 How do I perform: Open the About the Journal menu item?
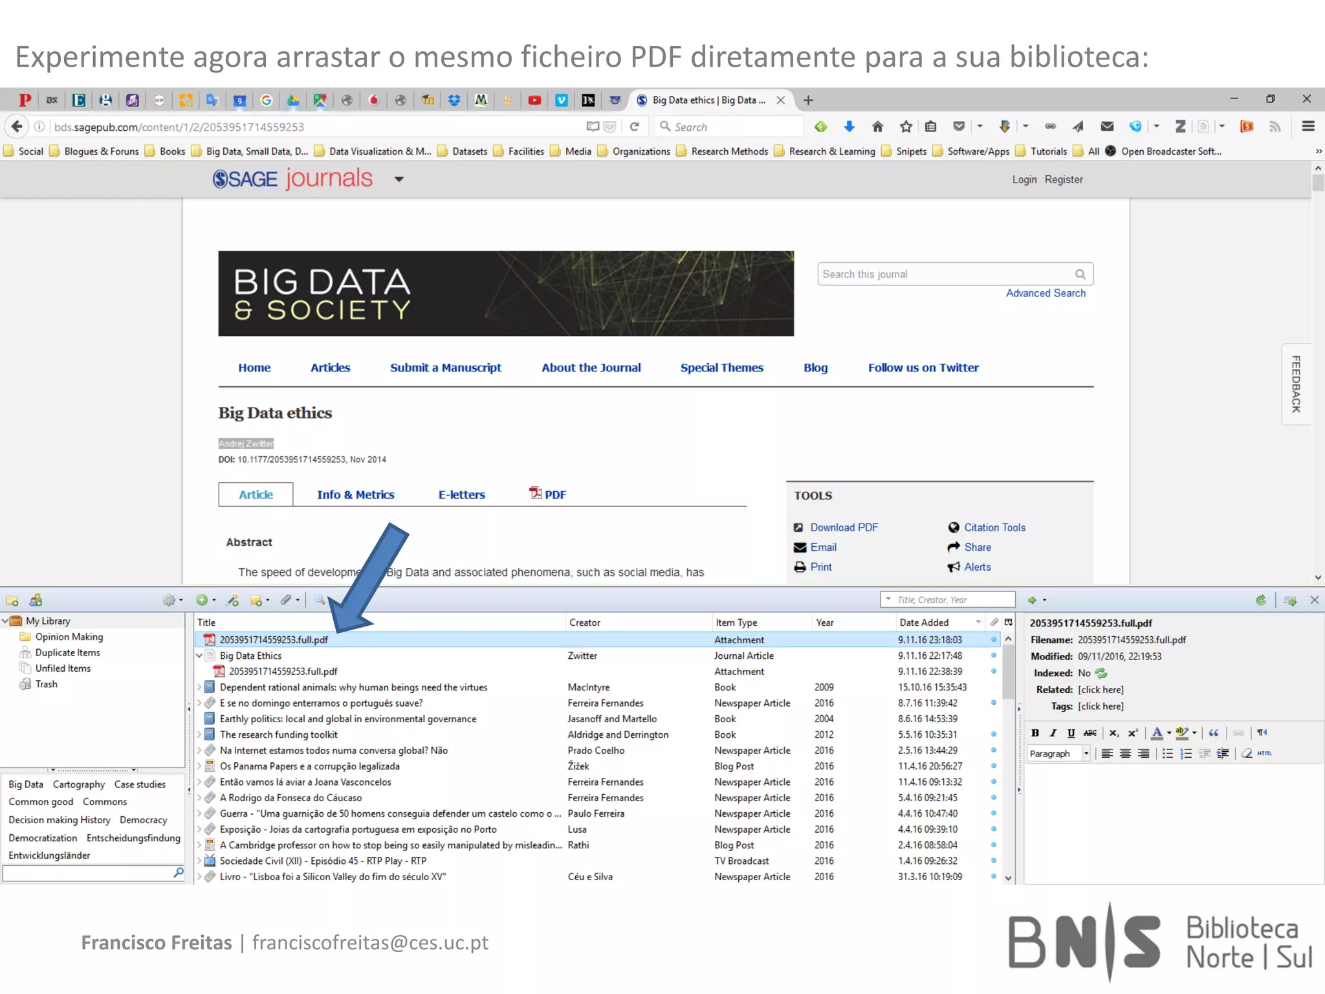591,368
